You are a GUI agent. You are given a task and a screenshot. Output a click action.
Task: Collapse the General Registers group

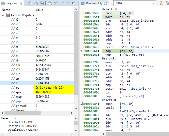coord(3,15)
